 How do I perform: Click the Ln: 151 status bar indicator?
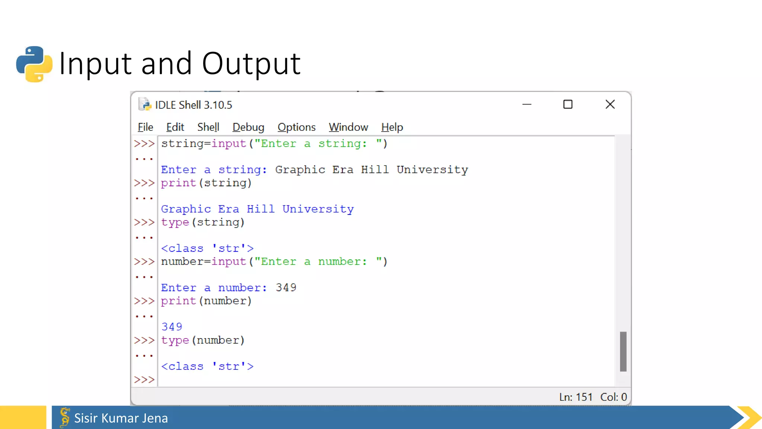576,397
